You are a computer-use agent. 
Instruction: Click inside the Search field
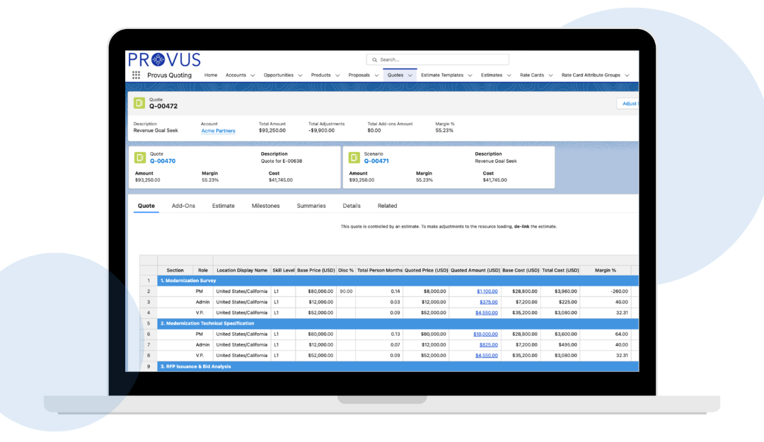[439, 59]
